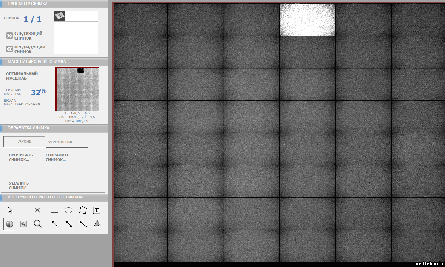Select first thumbnail in image grid

point(60,16)
